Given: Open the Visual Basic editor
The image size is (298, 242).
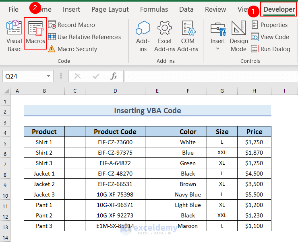Looking at the screenshot, I should [14, 36].
